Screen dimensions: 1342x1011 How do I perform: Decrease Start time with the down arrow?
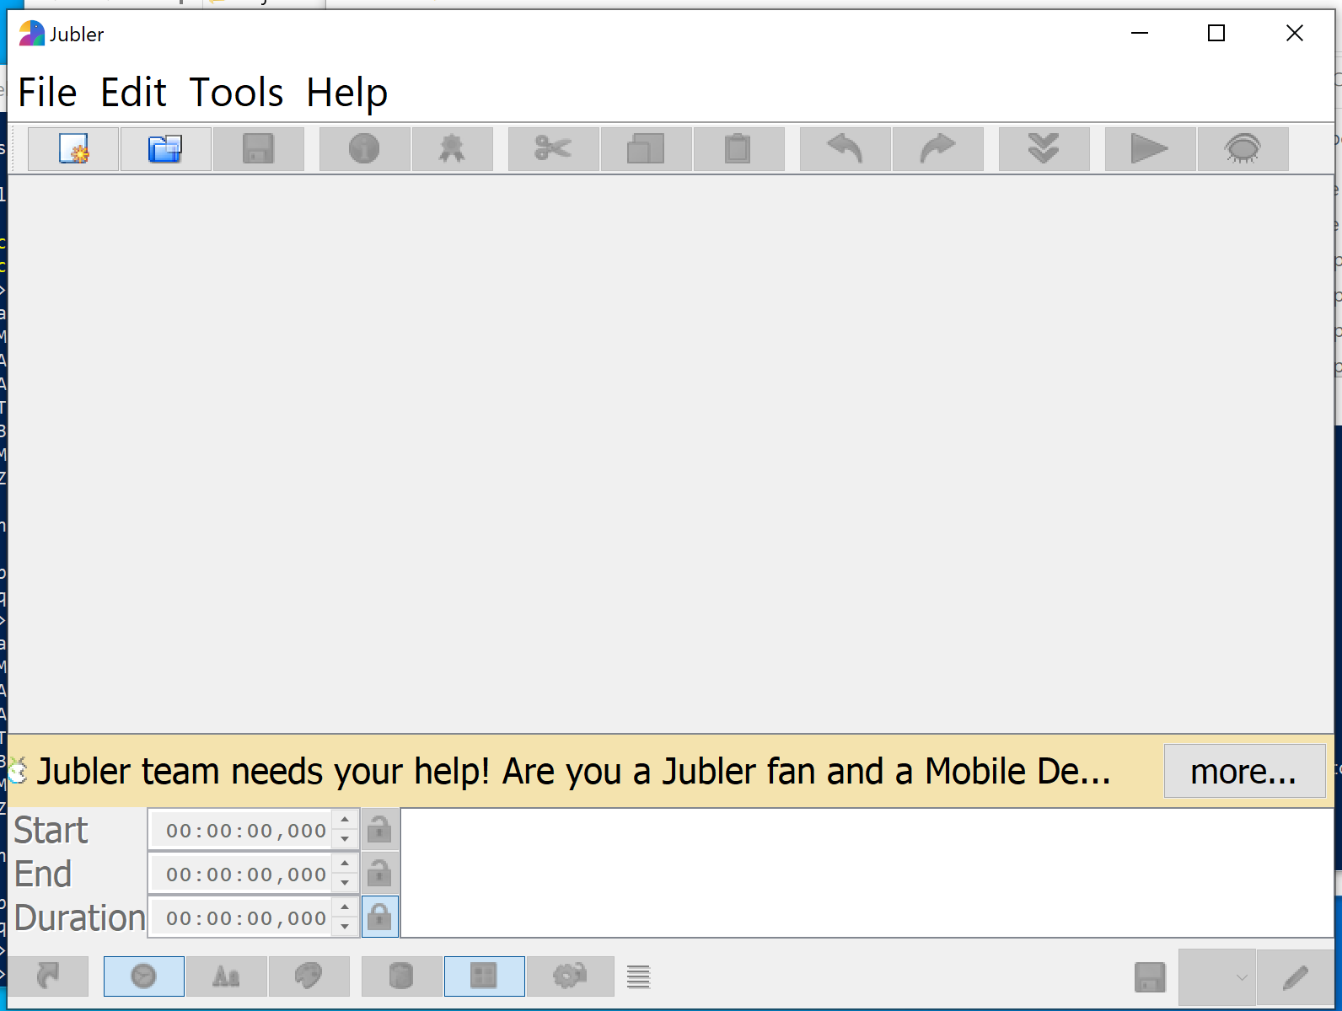pos(345,839)
